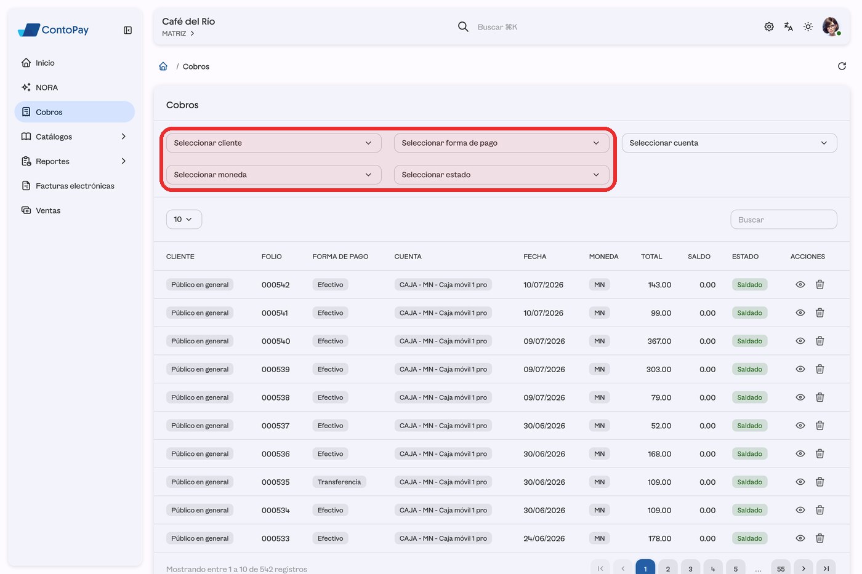Open NORA in the sidebar
862x574 pixels.
(x=75, y=87)
